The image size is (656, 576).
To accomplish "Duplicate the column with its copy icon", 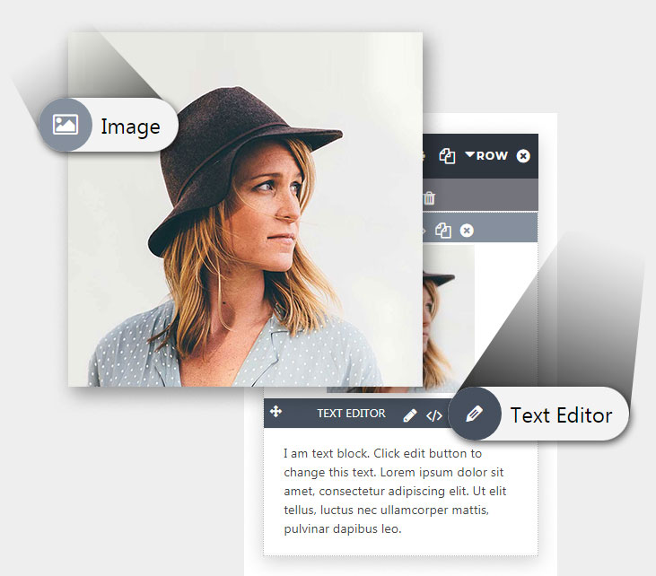I will point(442,231).
